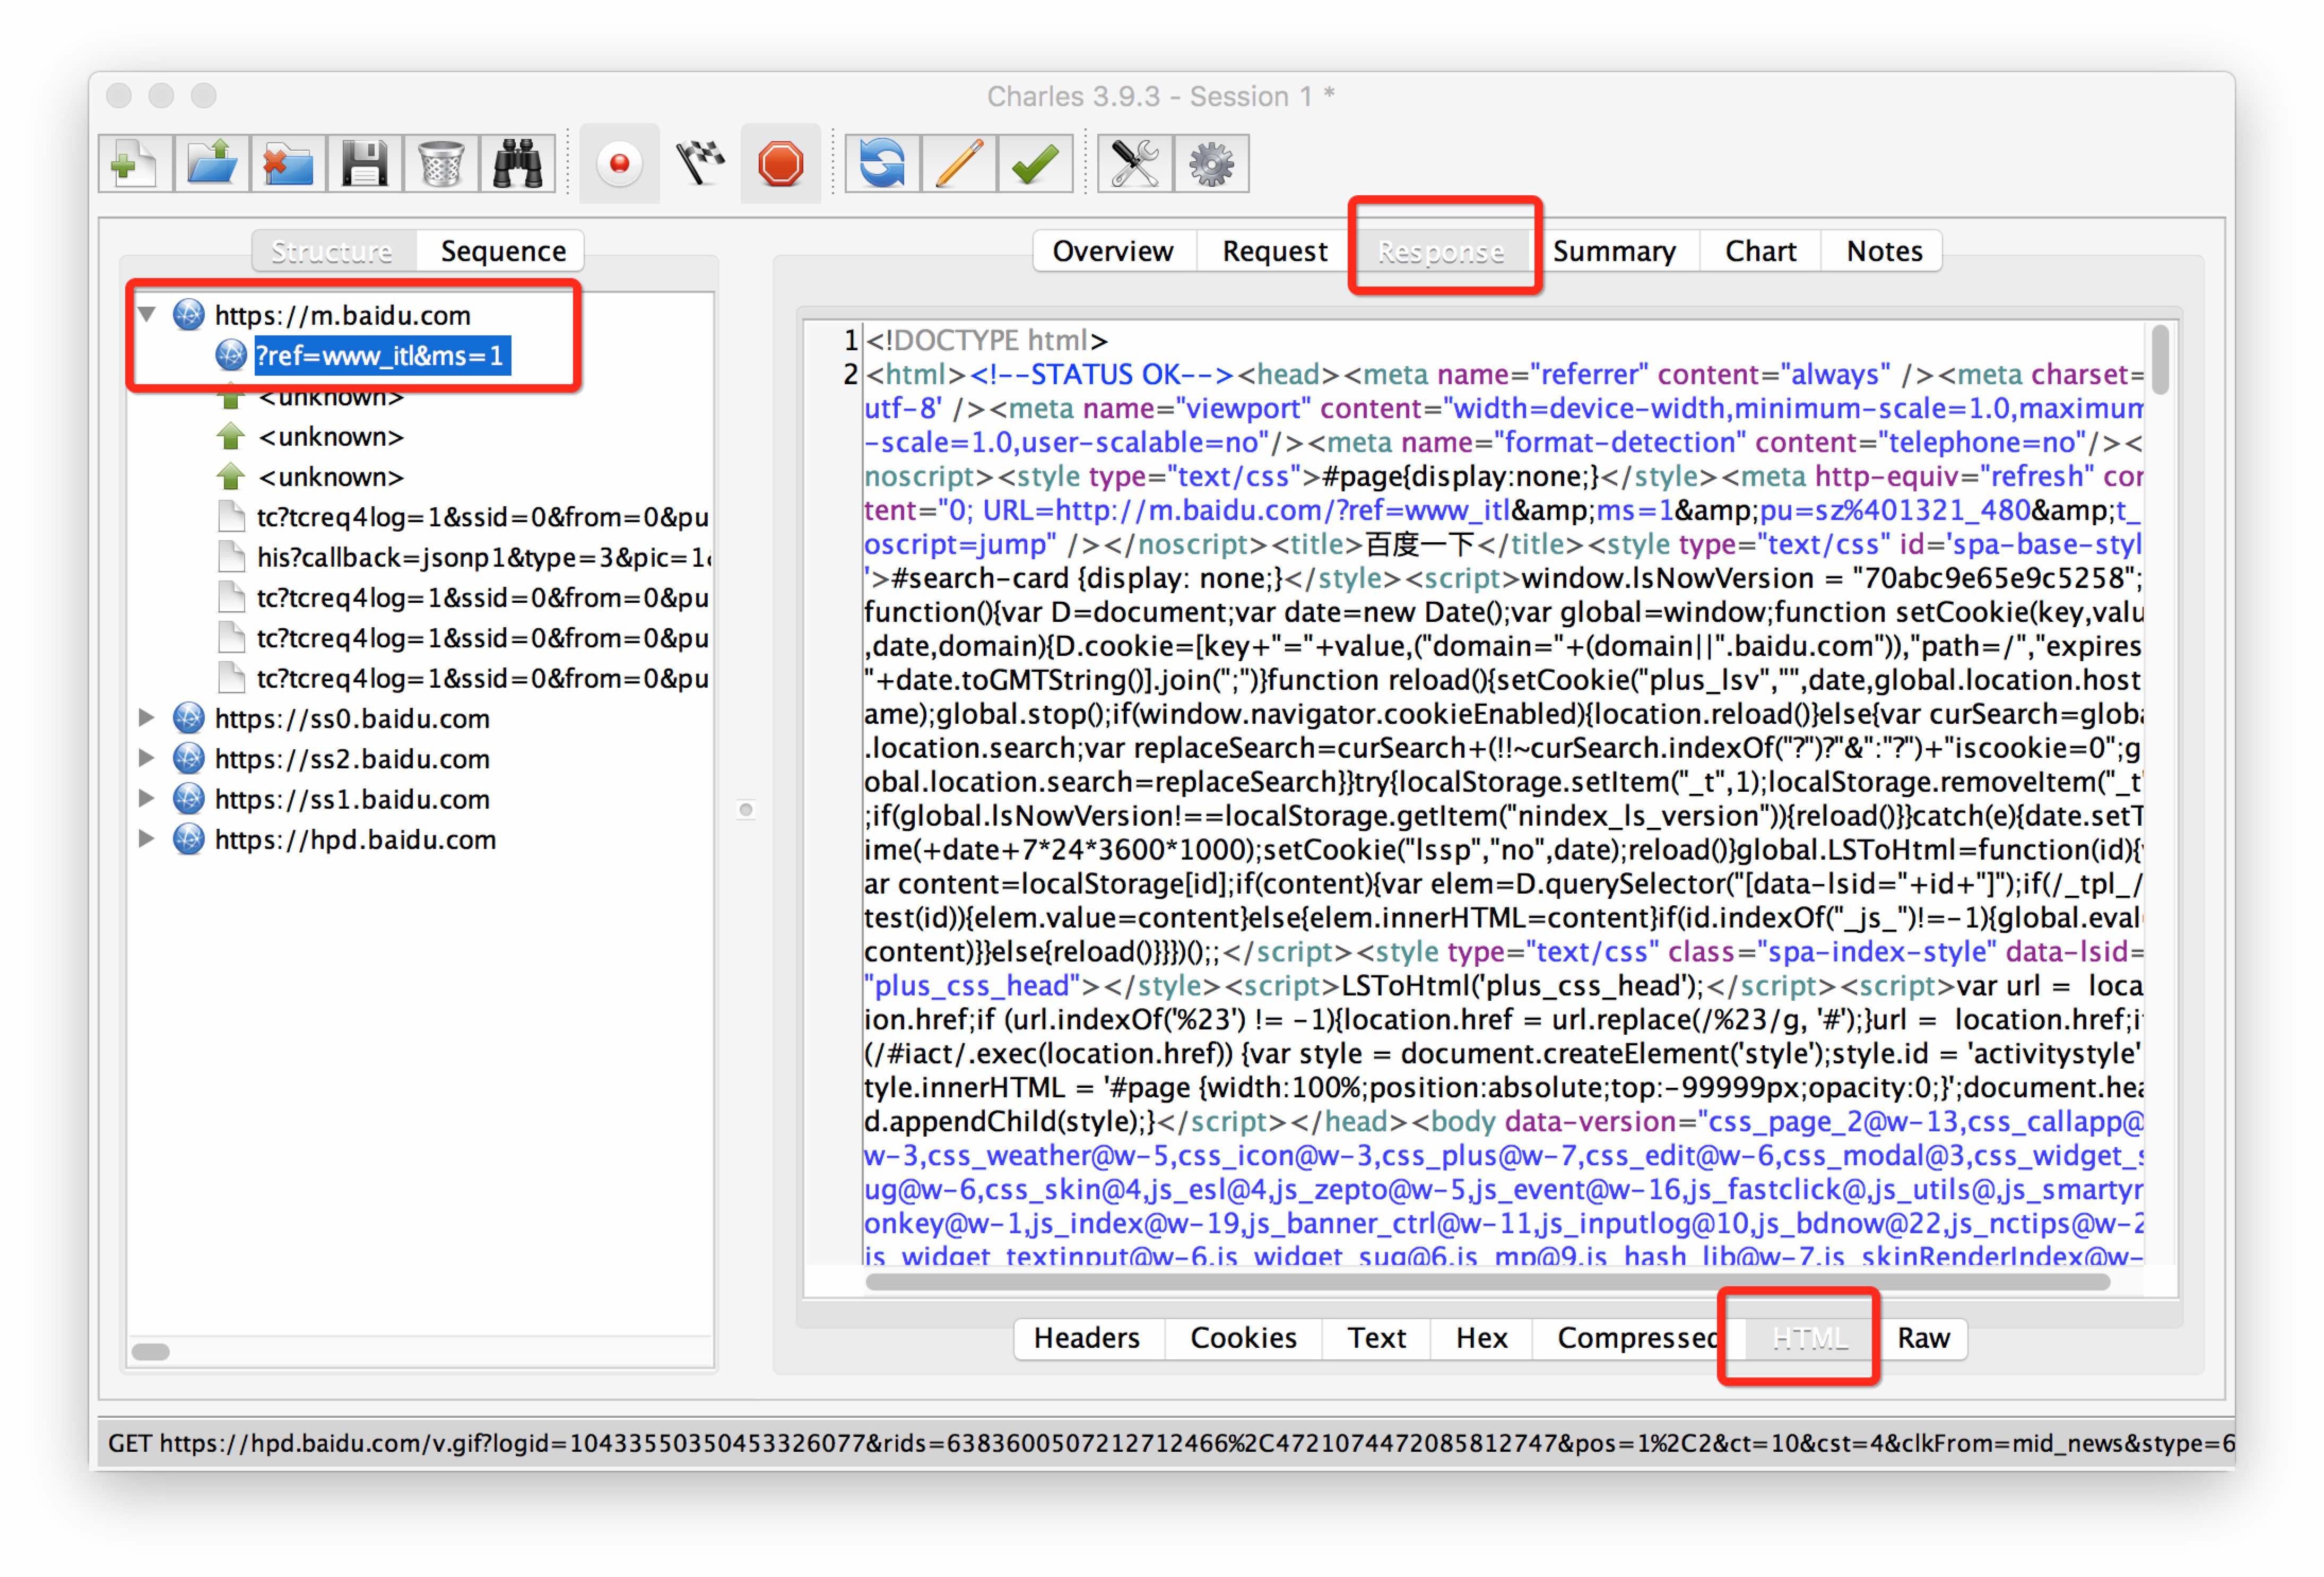Image resolution: width=2324 pixels, height=1577 pixels.
Task: Edit selected request with pencil icon
Action: click(x=958, y=163)
